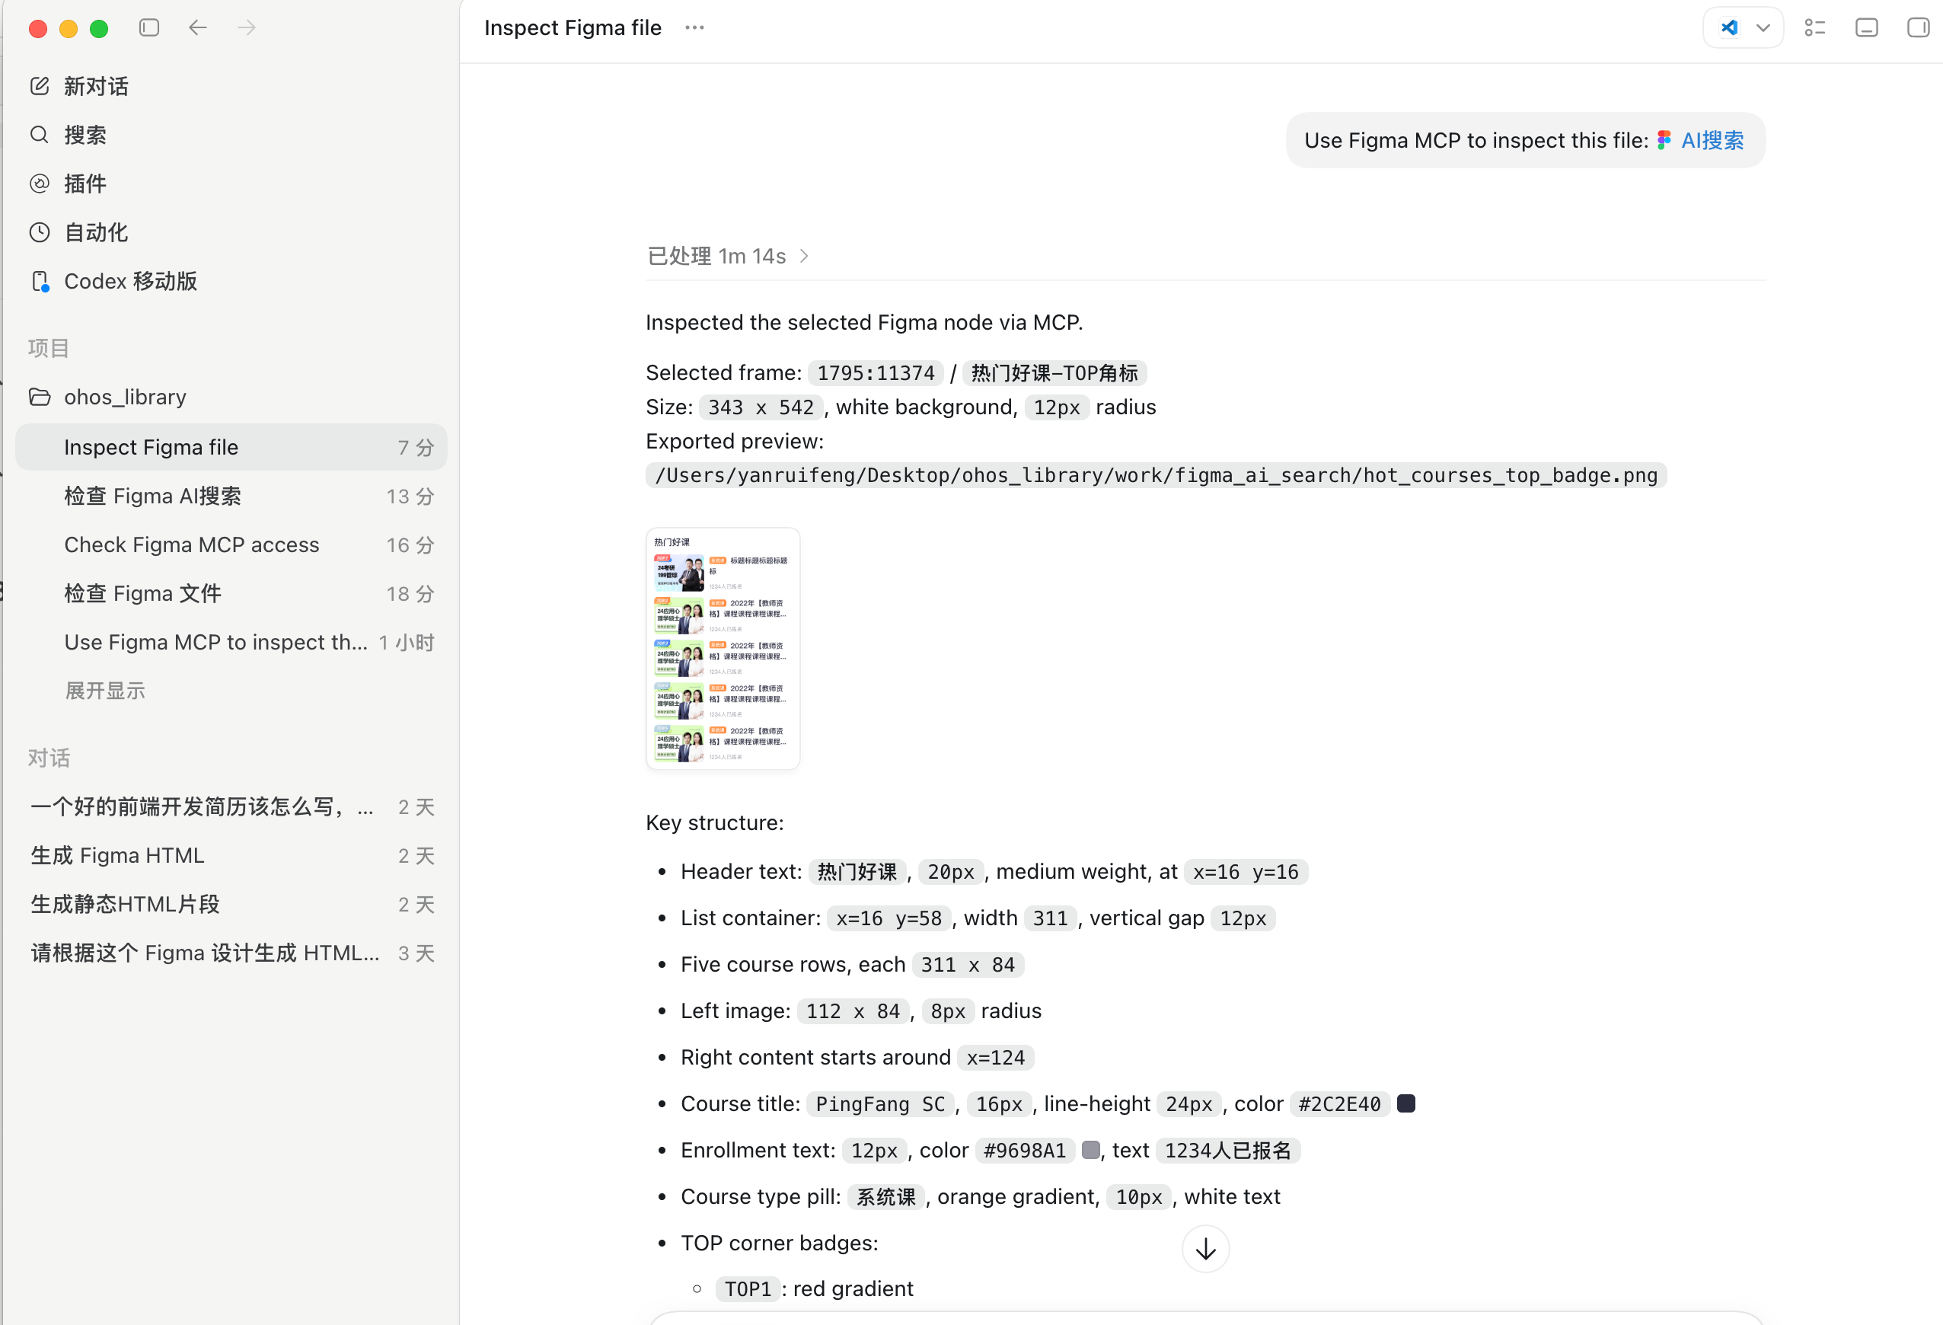The width and height of the screenshot is (1943, 1325).
Task: Open the three-dot menu beside the title
Action: 694,27
